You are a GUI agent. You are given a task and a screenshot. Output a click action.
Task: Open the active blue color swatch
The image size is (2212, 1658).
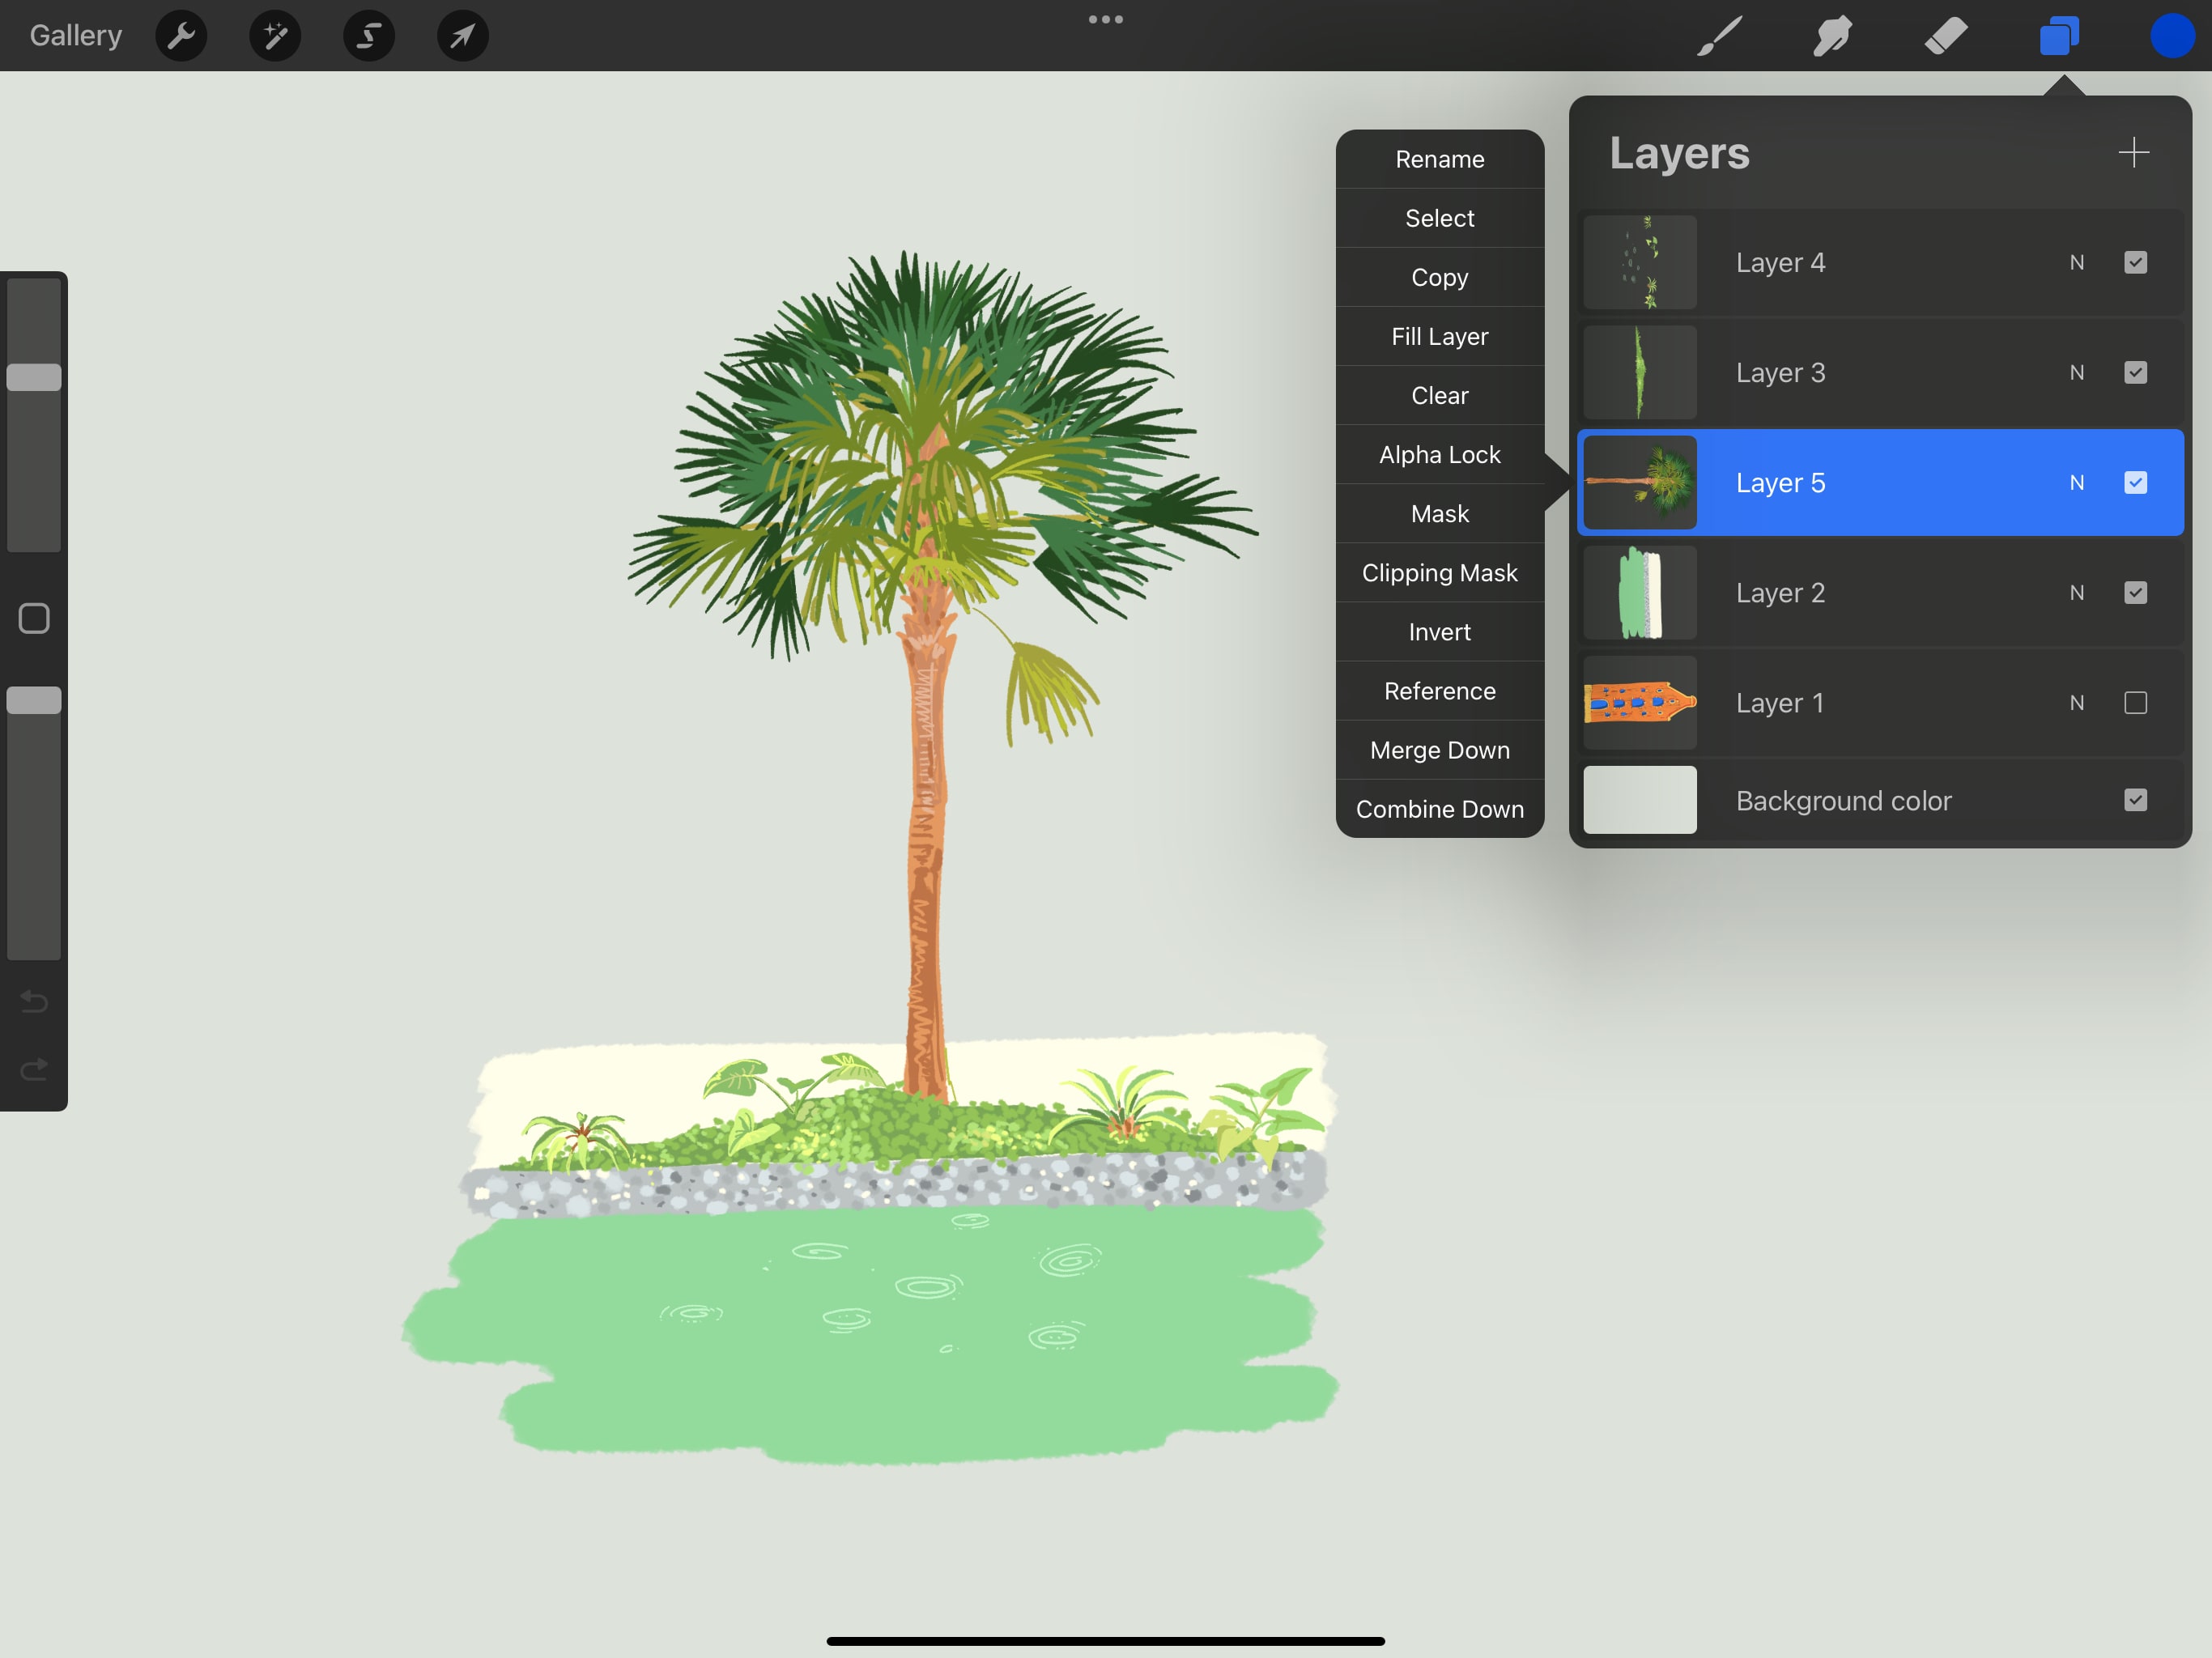[x=2171, y=36]
